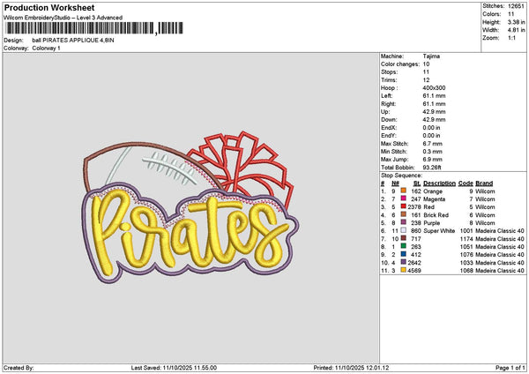Viewport: 529px width, 374px height.
Task: Click the 'Code' column header
Action: [x=466, y=183]
